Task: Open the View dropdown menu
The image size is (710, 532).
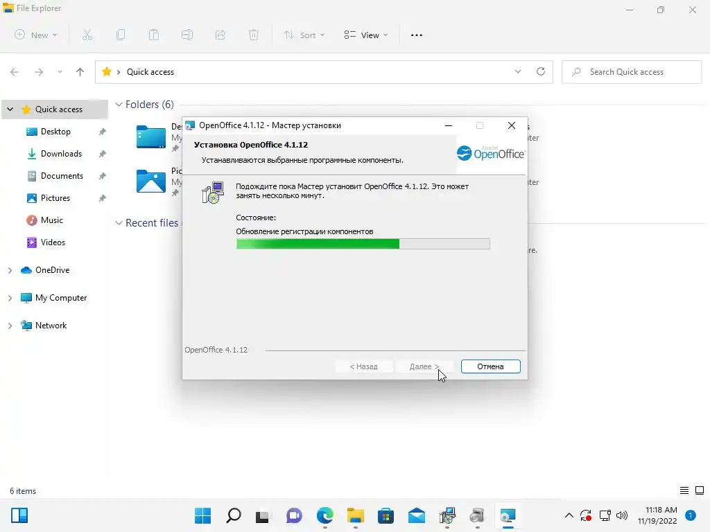Action: (x=366, y=35)
